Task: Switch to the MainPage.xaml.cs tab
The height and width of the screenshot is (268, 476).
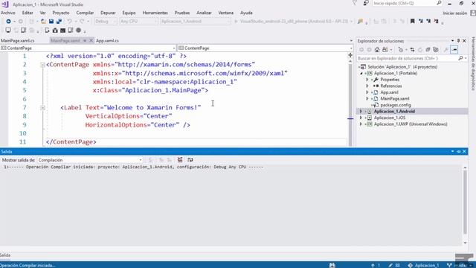Action: coord(18,40)
